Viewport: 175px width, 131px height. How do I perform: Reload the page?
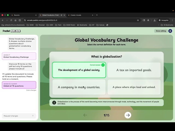click(11, 20)
